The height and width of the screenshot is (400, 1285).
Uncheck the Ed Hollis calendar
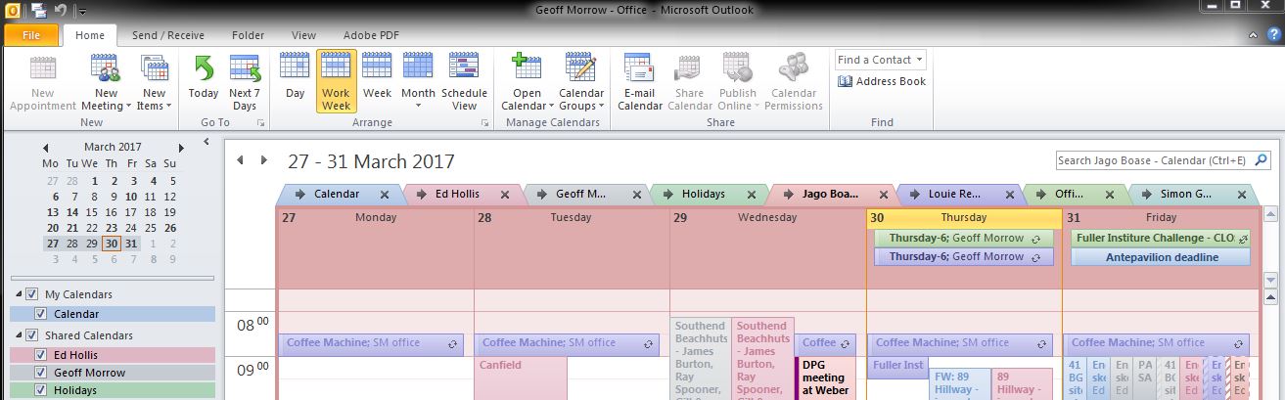pos(40,354)
